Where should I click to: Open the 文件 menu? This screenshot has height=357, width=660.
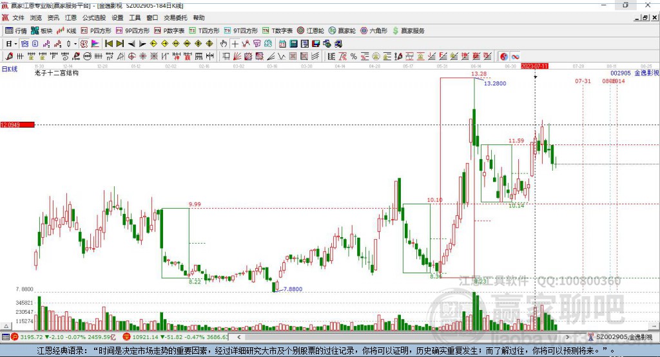click(19, 17)
